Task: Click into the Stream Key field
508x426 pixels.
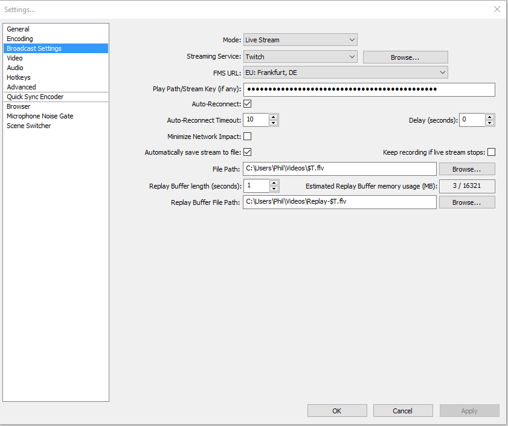Action: point(369,89)
